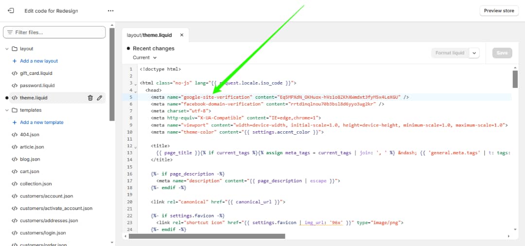This screenshot has height=246, width=525.
Task: Open password.liquid file
Action: 37,86
